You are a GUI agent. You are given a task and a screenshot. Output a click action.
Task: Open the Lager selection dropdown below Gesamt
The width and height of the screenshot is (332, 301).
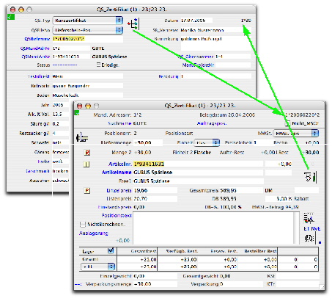tap(97, 266)
